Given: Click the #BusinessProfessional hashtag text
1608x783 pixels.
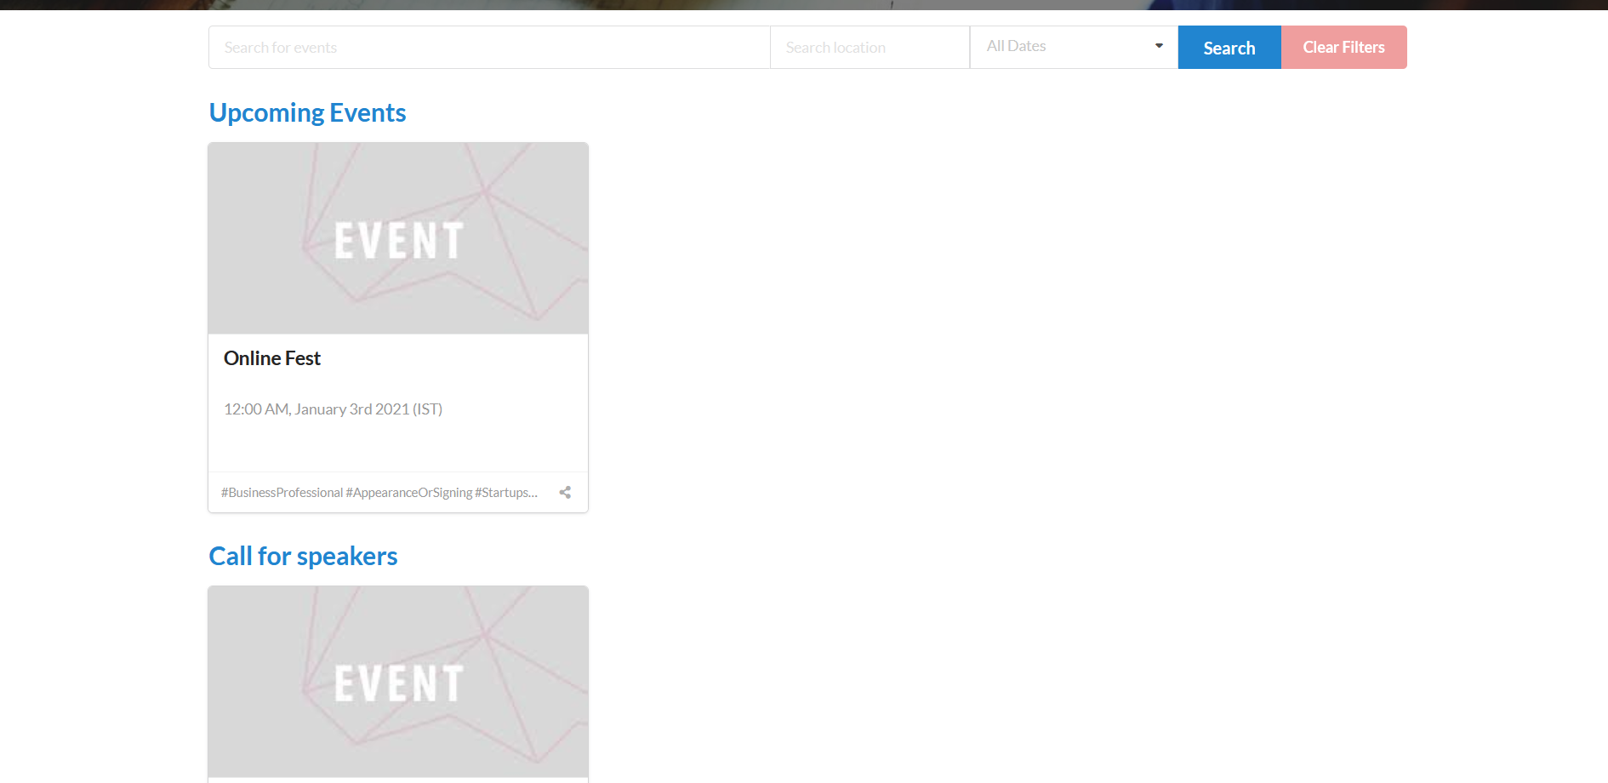Looking at the screenshot, I should tap(282, 493).
